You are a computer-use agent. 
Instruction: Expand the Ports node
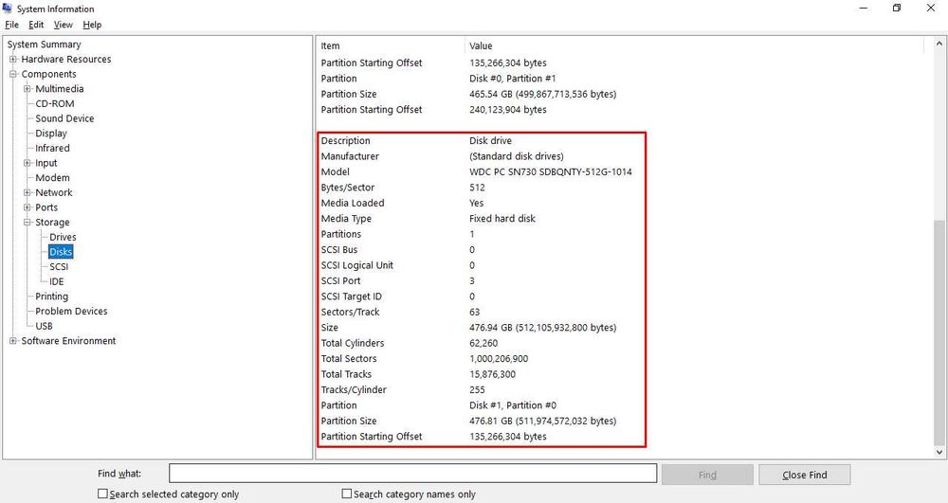27,207
